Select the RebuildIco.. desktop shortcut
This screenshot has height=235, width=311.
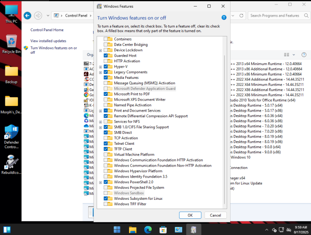click(11, 165)
